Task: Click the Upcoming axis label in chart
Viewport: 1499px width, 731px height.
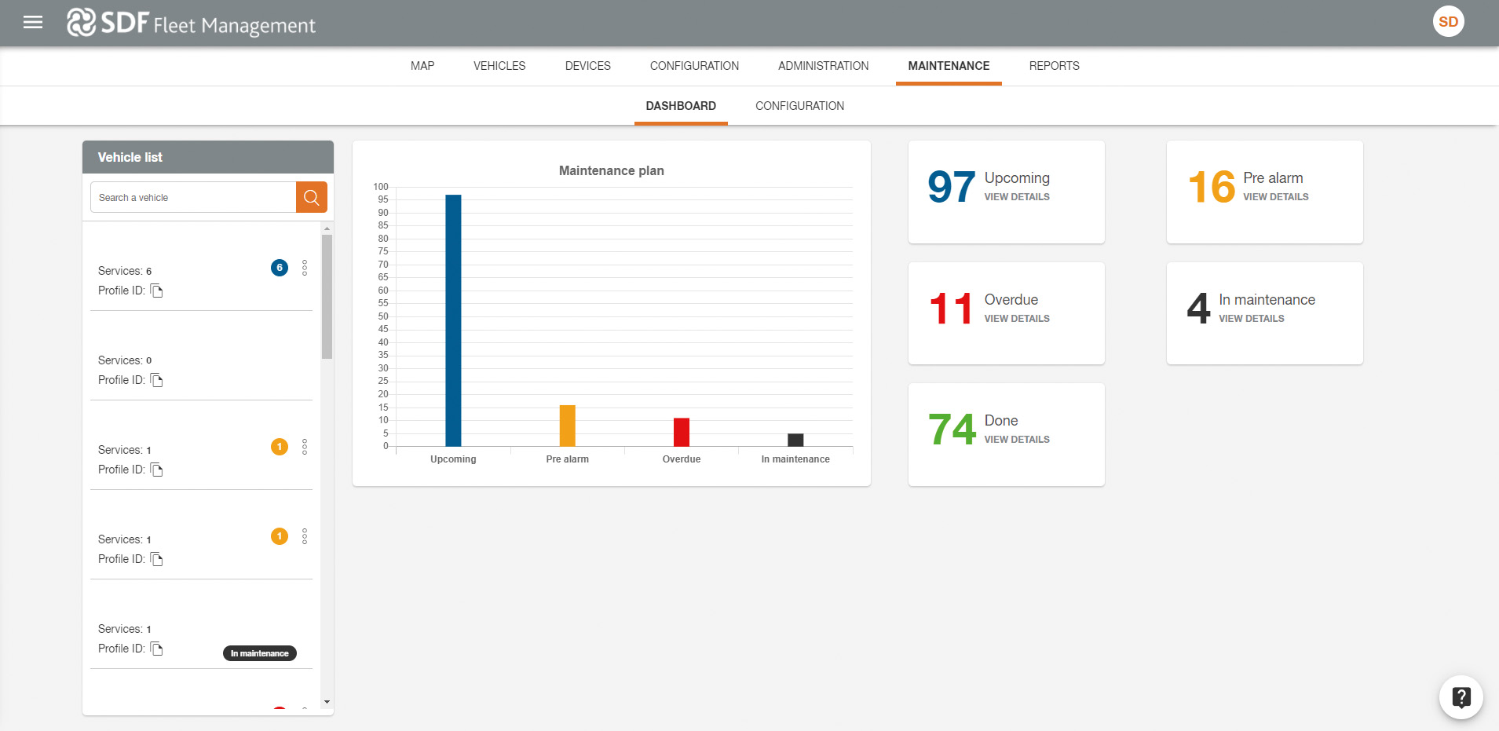Action: coord(453,459)
